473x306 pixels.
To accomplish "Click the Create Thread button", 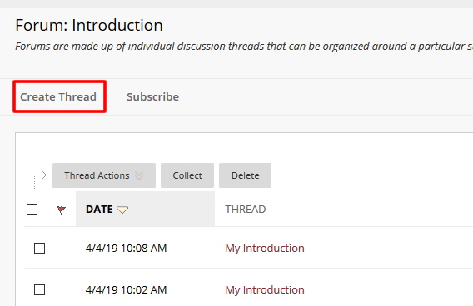I will click(x=58, y=96).
